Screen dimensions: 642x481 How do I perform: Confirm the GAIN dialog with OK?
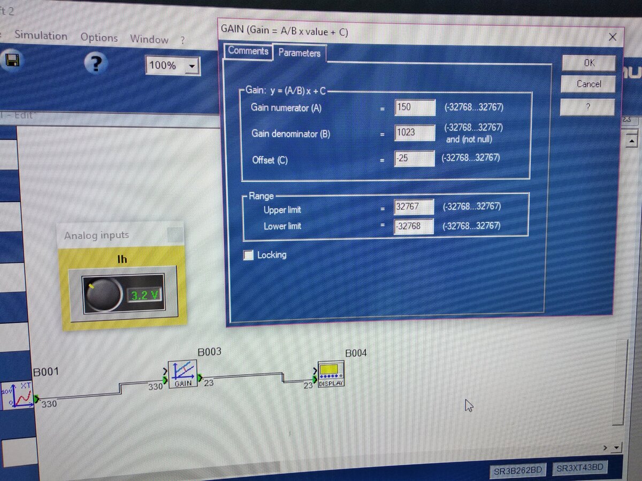point(589,63)
